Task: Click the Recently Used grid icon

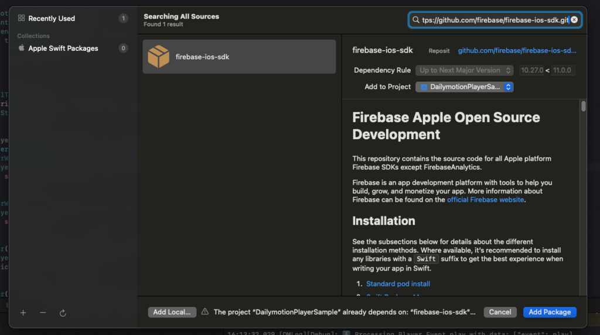Action: pos(22,18)
